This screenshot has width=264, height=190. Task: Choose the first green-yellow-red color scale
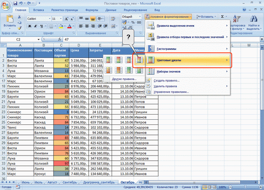click(108, 60)
